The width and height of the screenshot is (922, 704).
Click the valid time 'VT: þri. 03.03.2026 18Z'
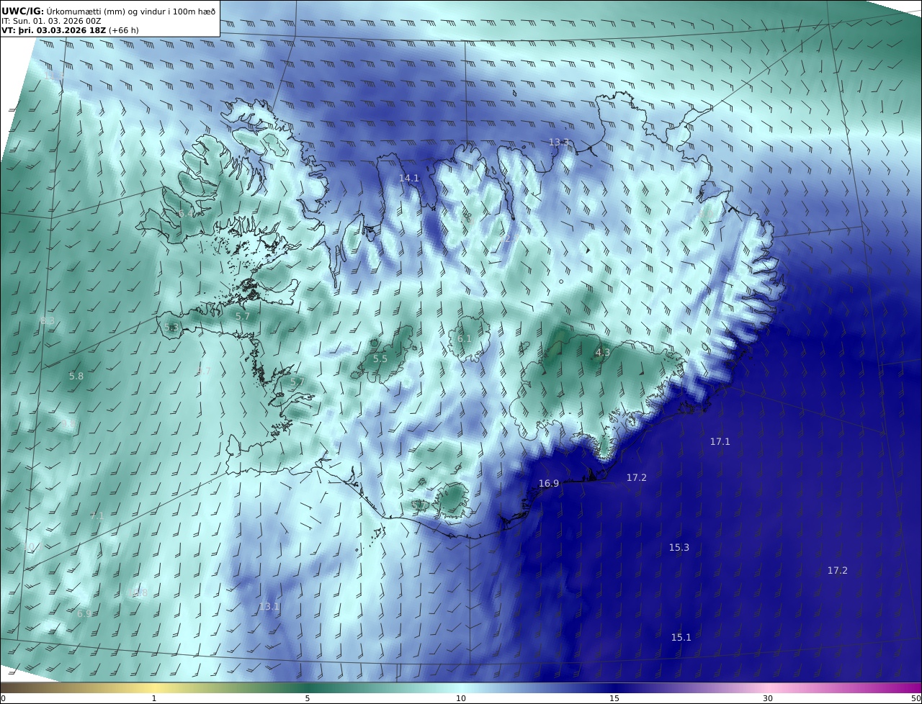[x=55, y=30]
